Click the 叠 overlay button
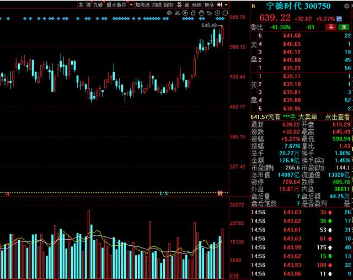This screenshot has height=280, width=353. point(179,5)
